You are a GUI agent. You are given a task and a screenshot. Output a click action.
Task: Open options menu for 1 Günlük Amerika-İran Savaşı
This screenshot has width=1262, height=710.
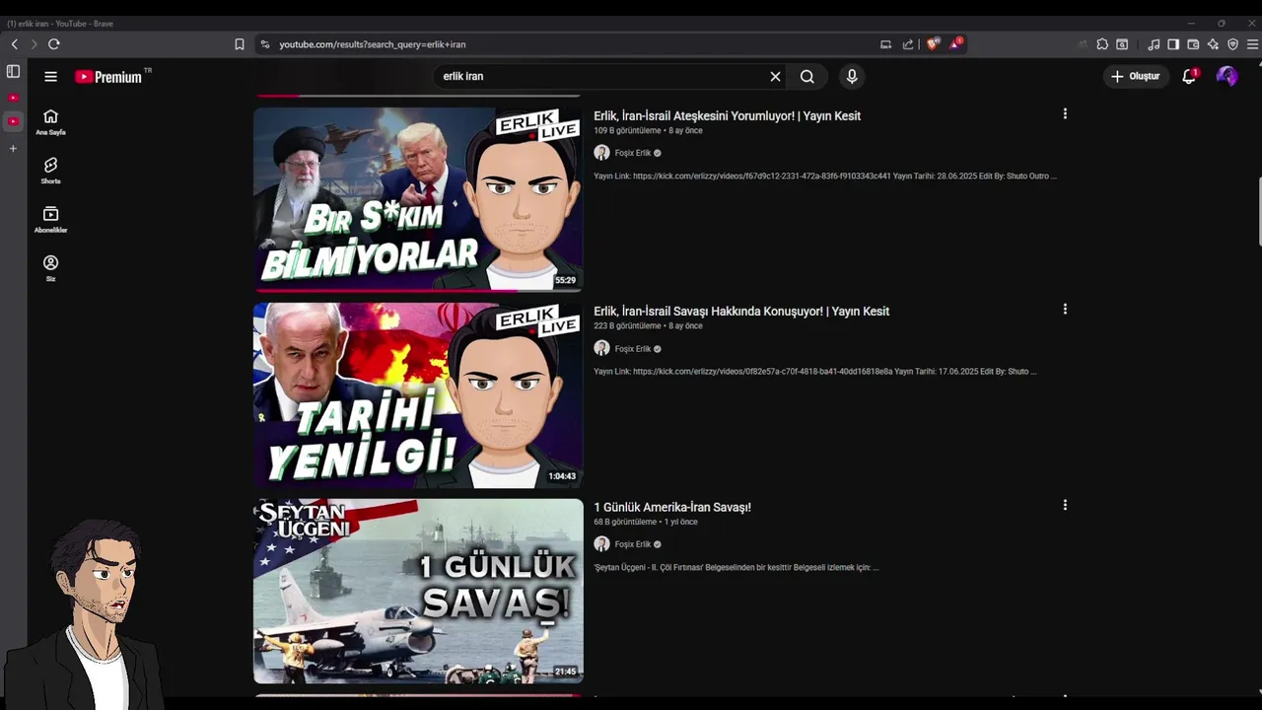1065,505
